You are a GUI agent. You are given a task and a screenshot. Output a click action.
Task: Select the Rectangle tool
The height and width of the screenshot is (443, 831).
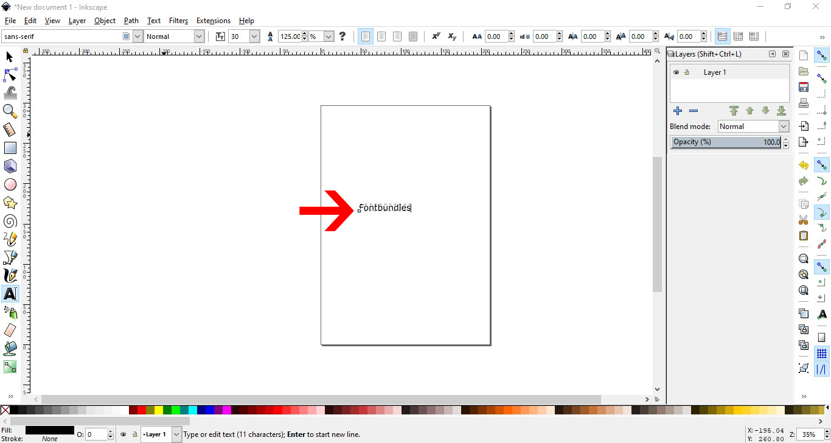click(x=10, y=148)
